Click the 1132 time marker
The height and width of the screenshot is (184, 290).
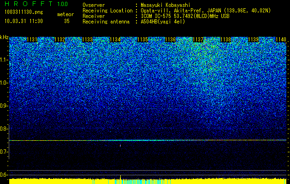point(60,40)
